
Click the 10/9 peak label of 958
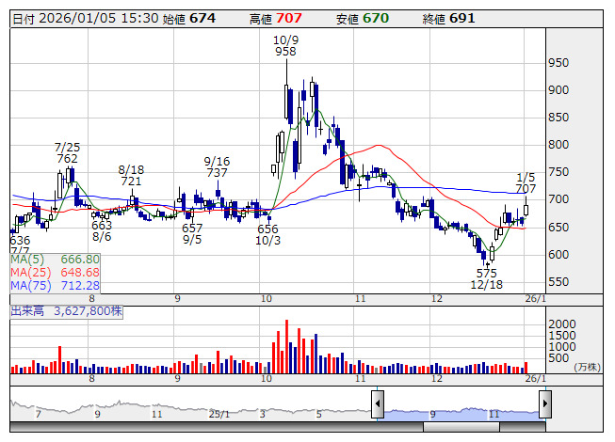285,46
